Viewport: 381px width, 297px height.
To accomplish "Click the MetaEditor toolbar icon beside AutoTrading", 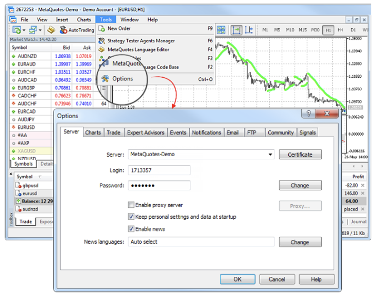I will tap(51, 30).
